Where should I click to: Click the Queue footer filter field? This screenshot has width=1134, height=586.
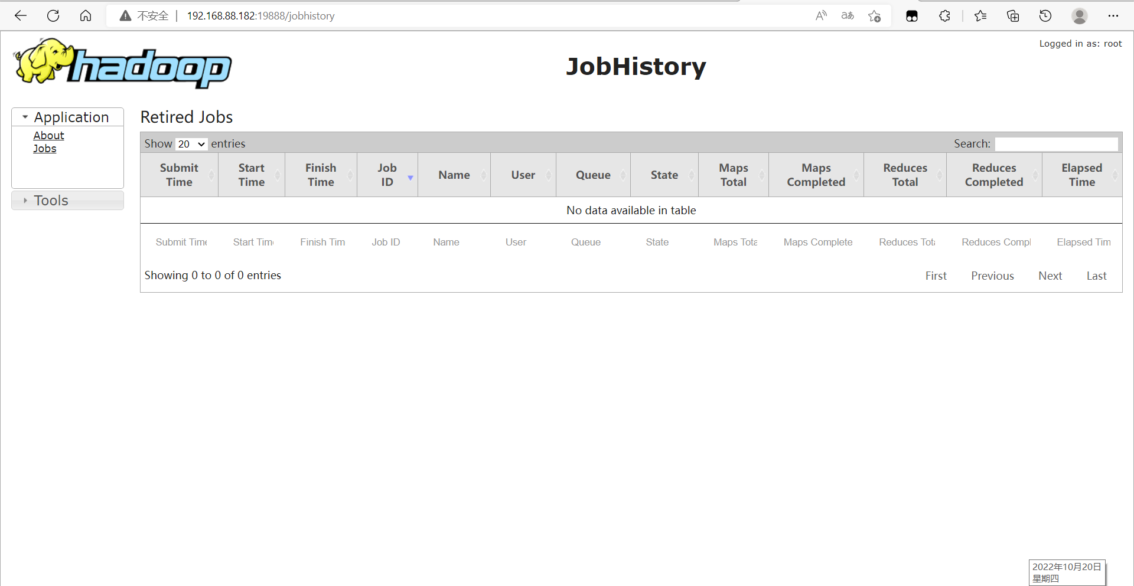[594, 242]
